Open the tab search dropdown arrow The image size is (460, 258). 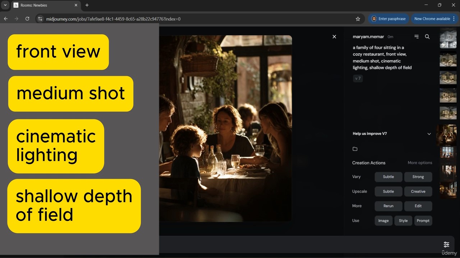pyautogui.click(x=5, y=5)
